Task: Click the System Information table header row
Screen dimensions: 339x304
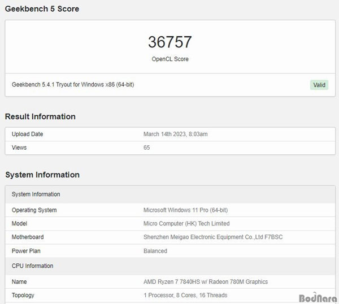Action: pos(170,194)
